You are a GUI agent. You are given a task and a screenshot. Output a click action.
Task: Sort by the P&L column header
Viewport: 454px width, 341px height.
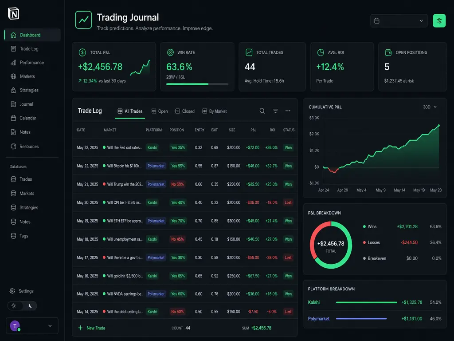253,130
